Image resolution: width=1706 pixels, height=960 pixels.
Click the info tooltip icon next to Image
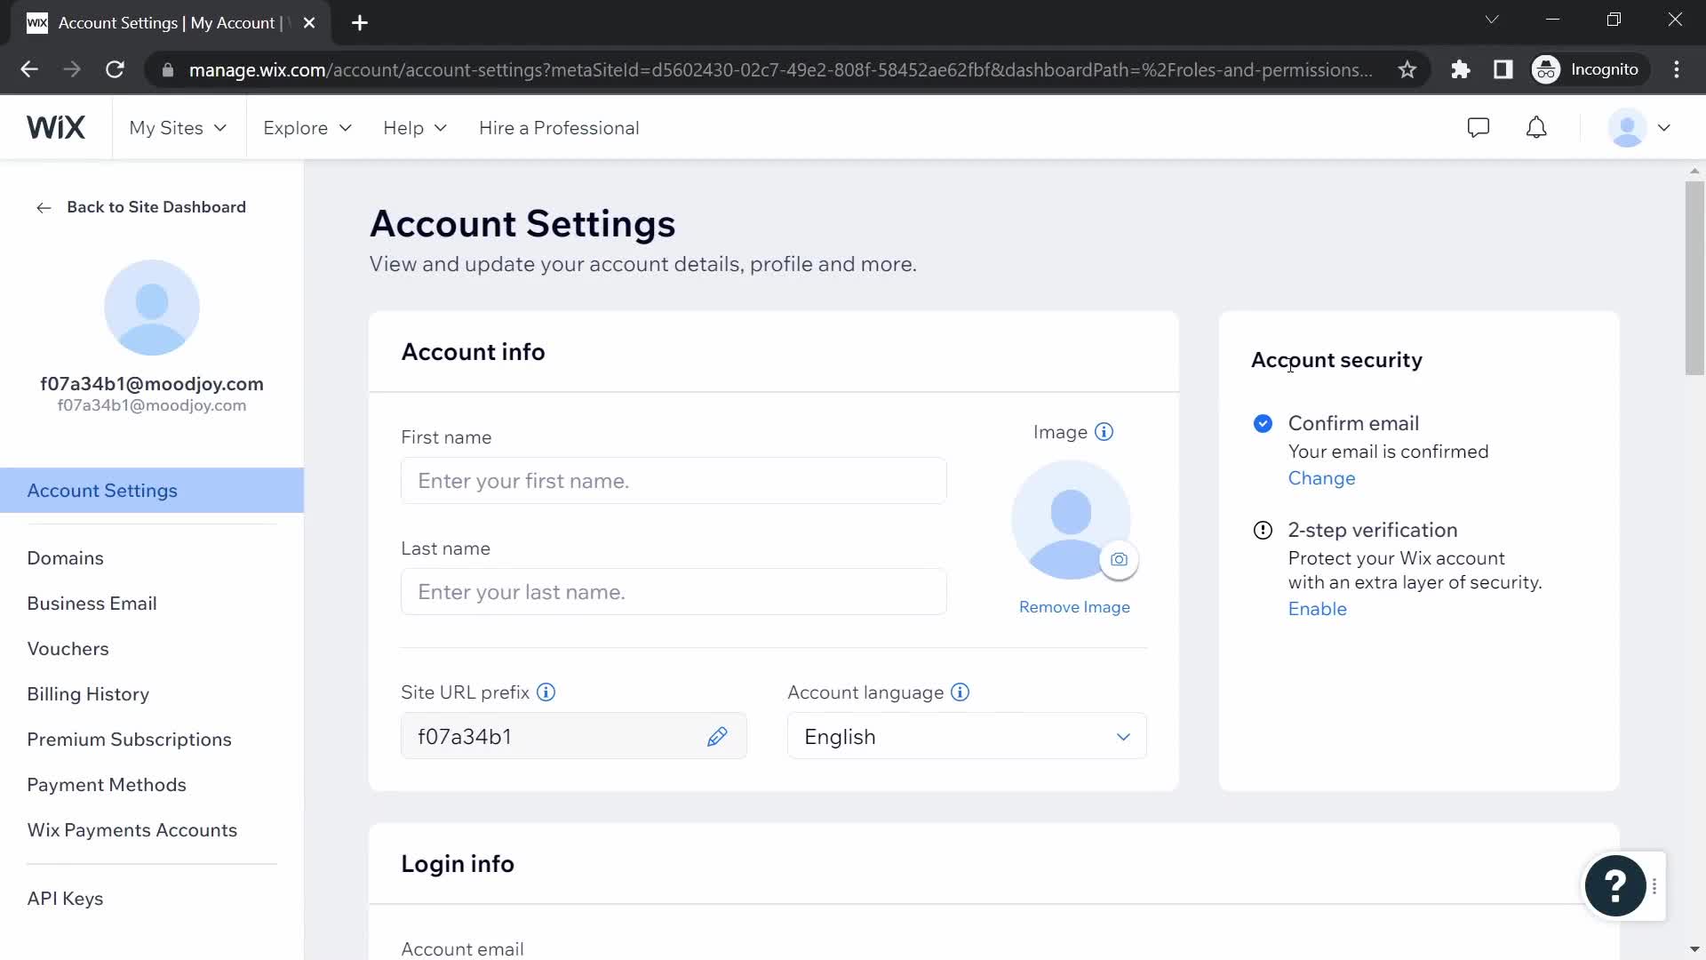click(x=1104, y=431)
